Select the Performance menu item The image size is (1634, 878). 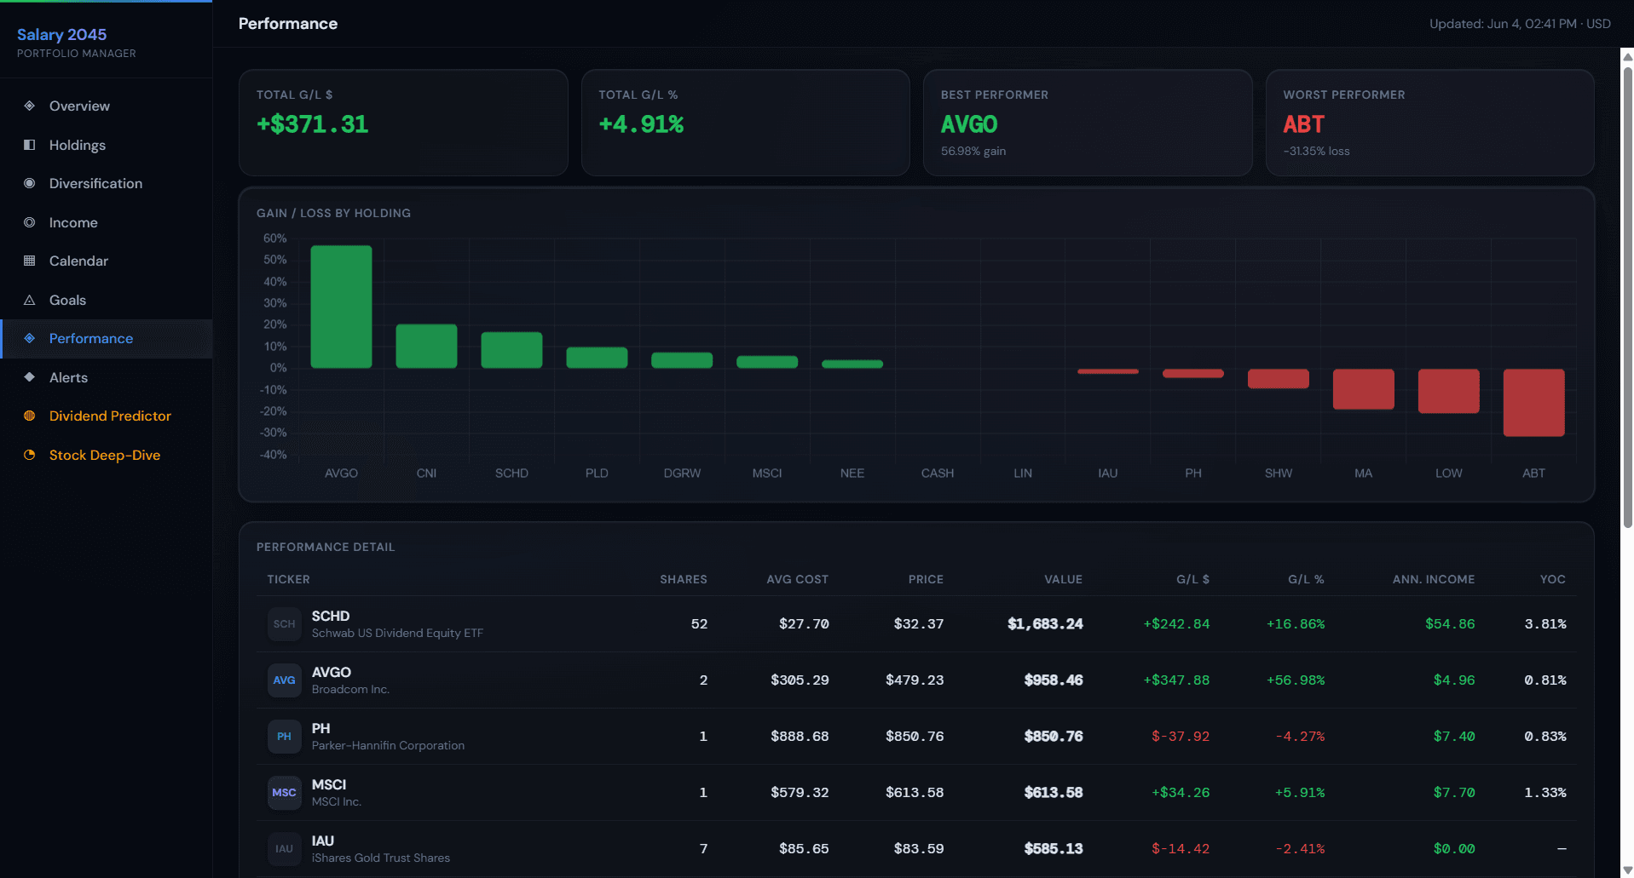click(x=107, y=338)
